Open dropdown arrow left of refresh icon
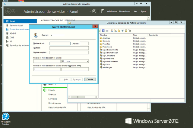The image size is (193, 128). (90, 11)
